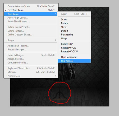Image resolution: width=119 pixels, height=116 pixels.
Task: Select Rotate 180° option
Action: (74, 44)
